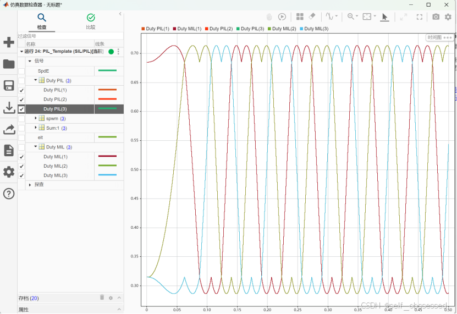The height and width of the screenshot is (314, 457).
Task: Save session with the floppy disk icon
Action: [9, 86]
